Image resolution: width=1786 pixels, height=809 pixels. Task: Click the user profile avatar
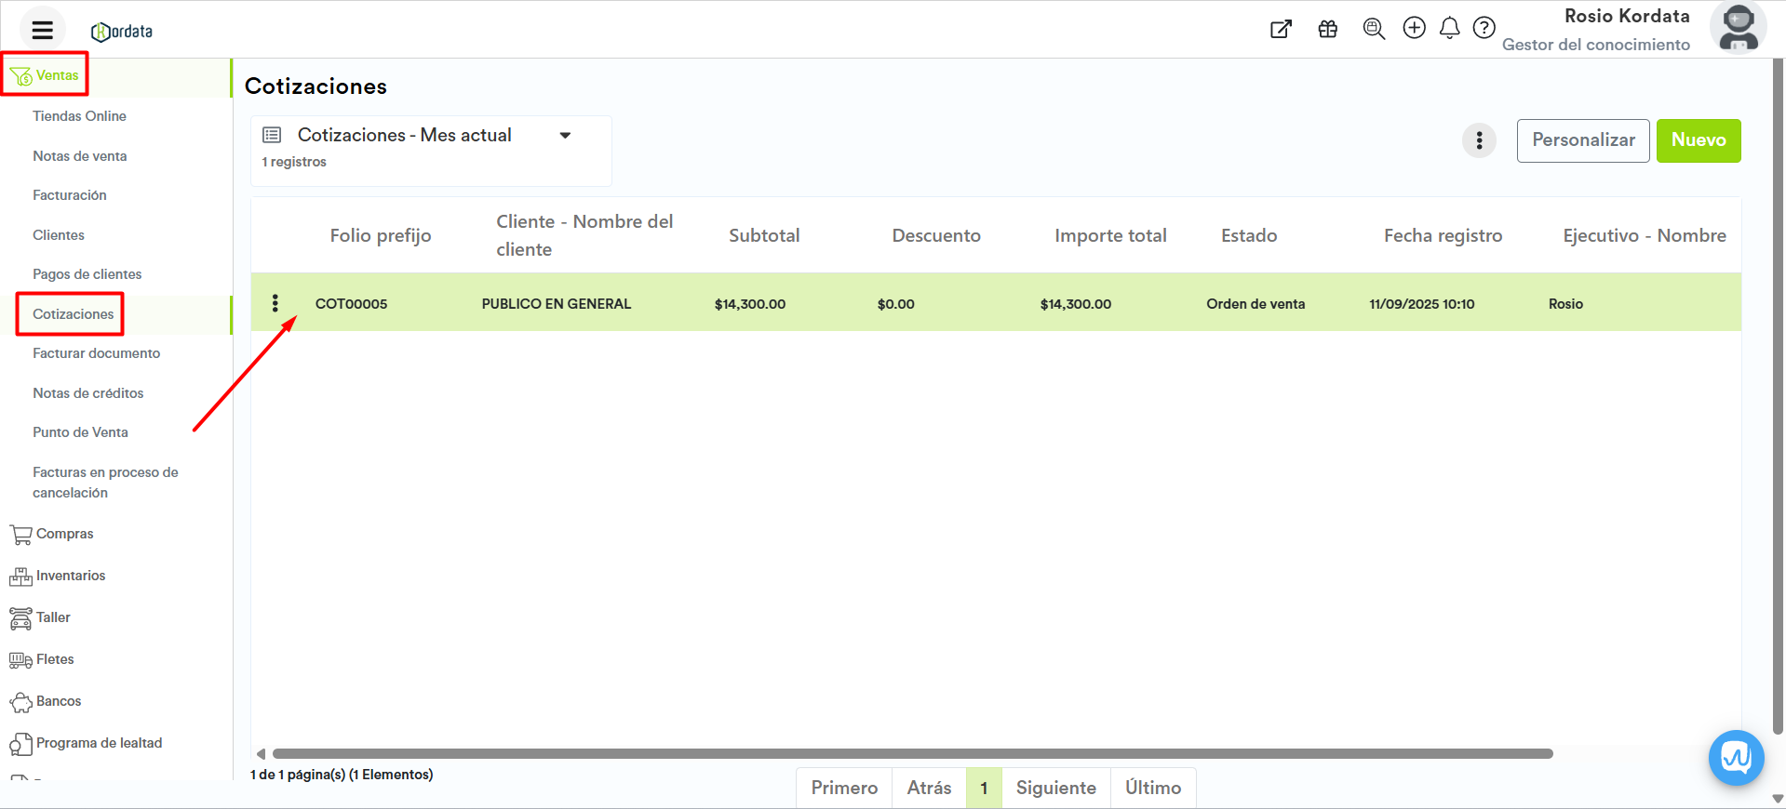(1737, 29)
